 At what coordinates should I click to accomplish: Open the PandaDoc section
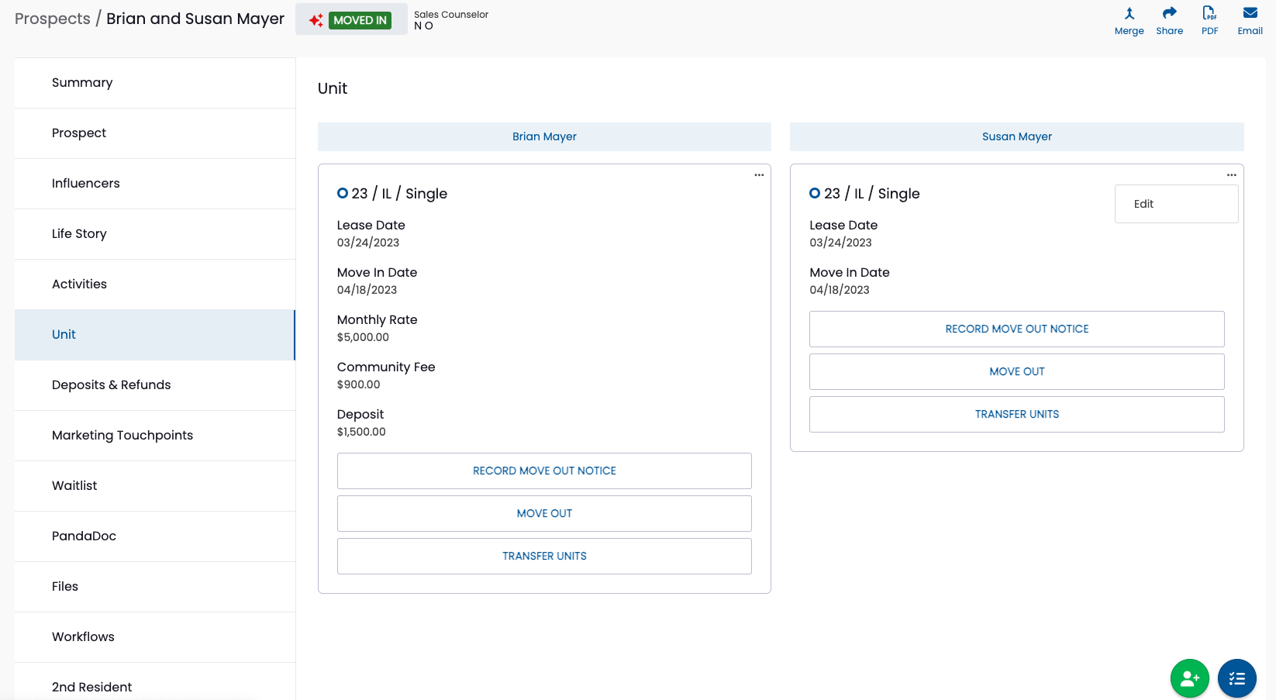(x=155, y=536)
